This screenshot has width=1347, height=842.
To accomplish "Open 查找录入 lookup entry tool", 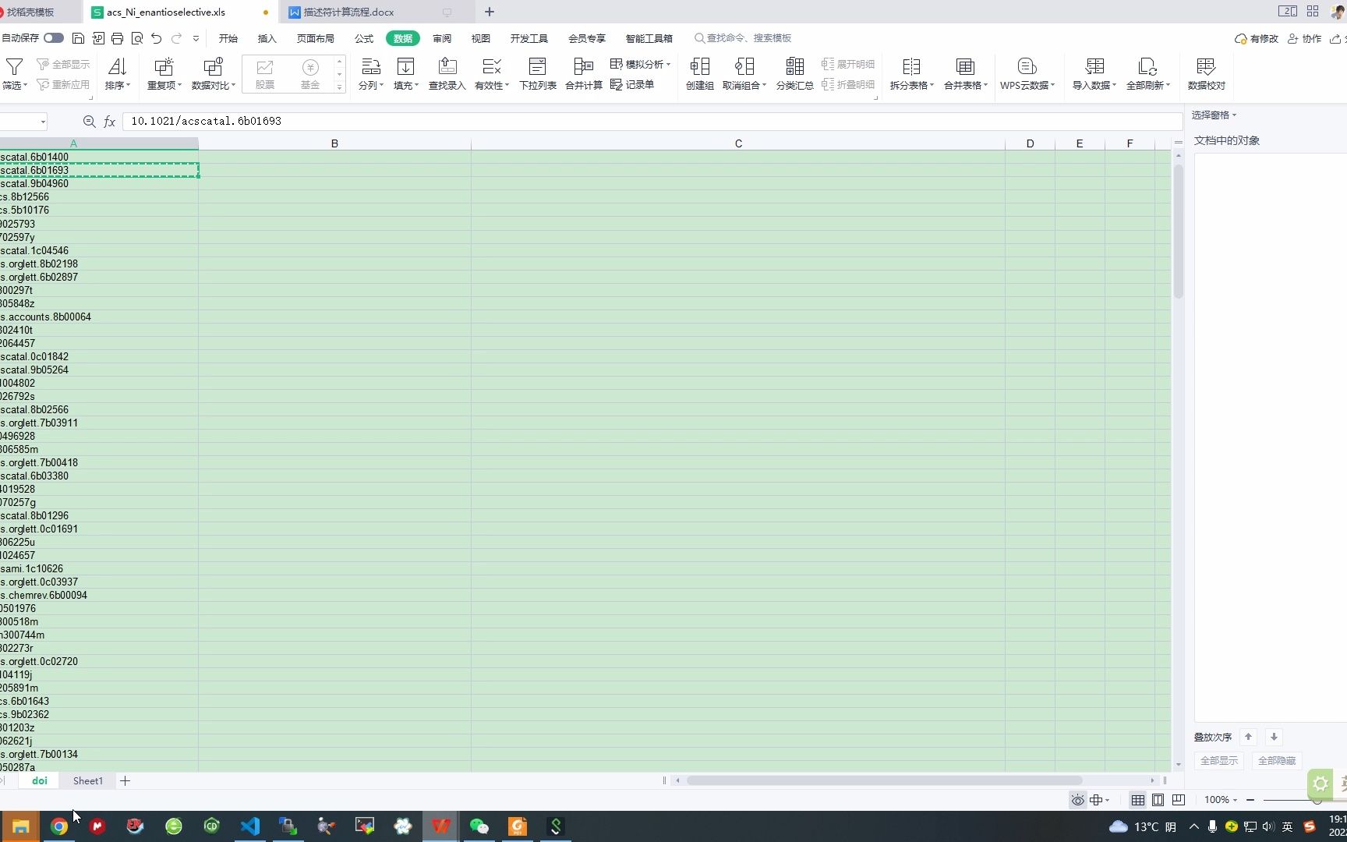I will pyautogui.click(x=447, y=74).
